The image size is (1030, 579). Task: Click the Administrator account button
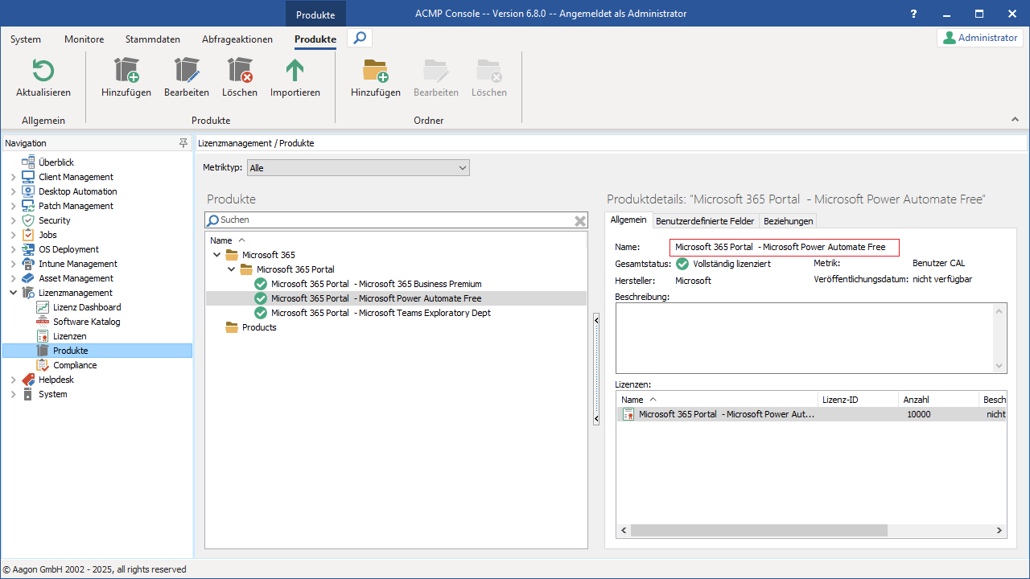[x=980, y=38]
